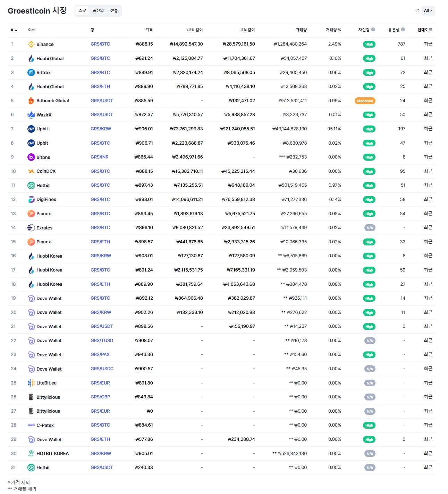The width and height of the screenshot is (448, 494).
Task: Open GRS/GBP pair link for Bittylicious
Action: [100, 397]
